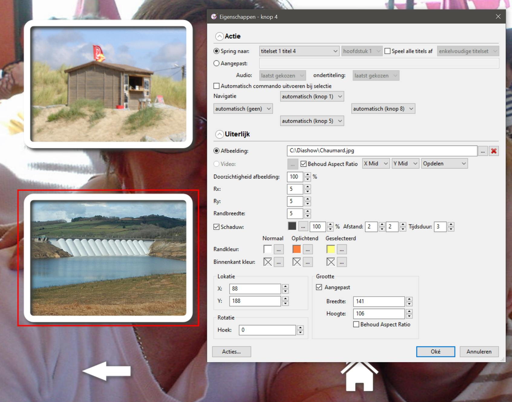Click the white left arrow menu button
512x402 pixels.
(106, 371)
